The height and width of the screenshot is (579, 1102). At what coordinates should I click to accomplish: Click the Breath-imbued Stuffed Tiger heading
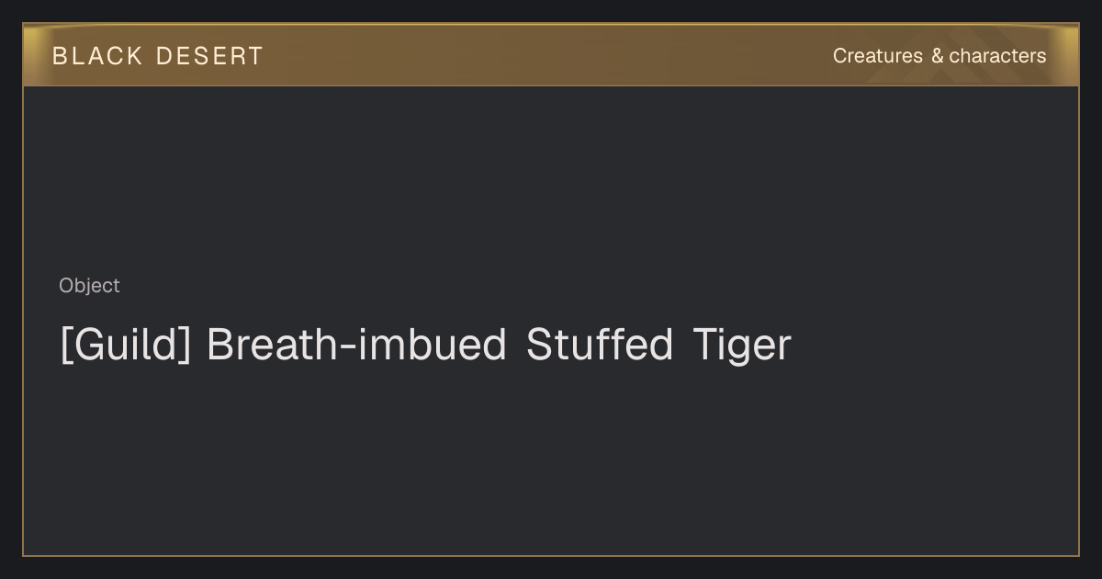(x=425, y=346)
